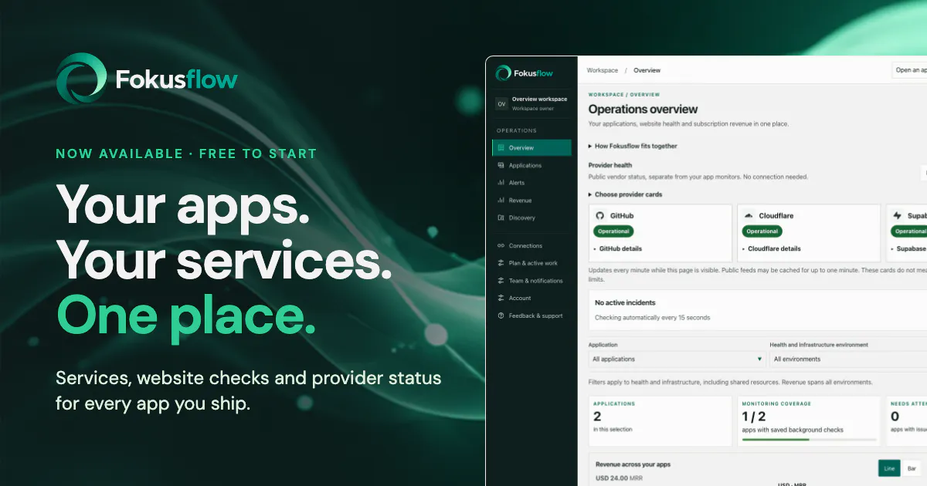This screenshot has height=486, width=927.
Task: Click the Workspace breadcrumb link
Action: click(603, 70)
